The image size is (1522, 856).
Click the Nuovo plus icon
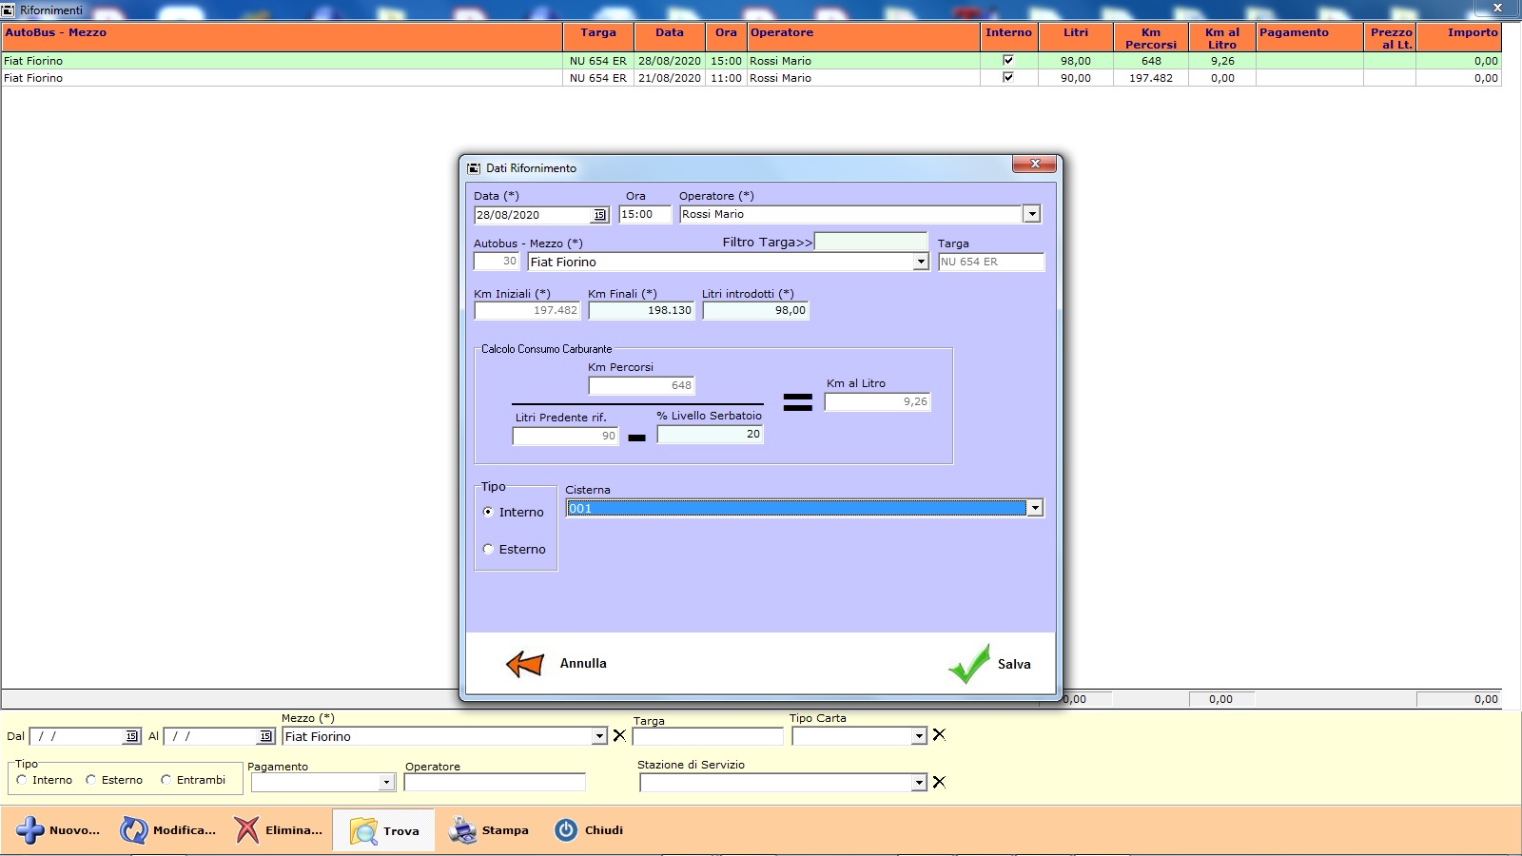tap(29, 830)
